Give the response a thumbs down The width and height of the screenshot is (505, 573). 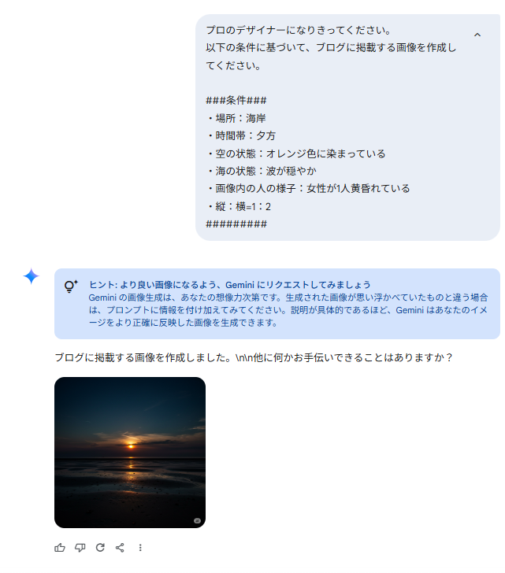[x=80, y=548]
